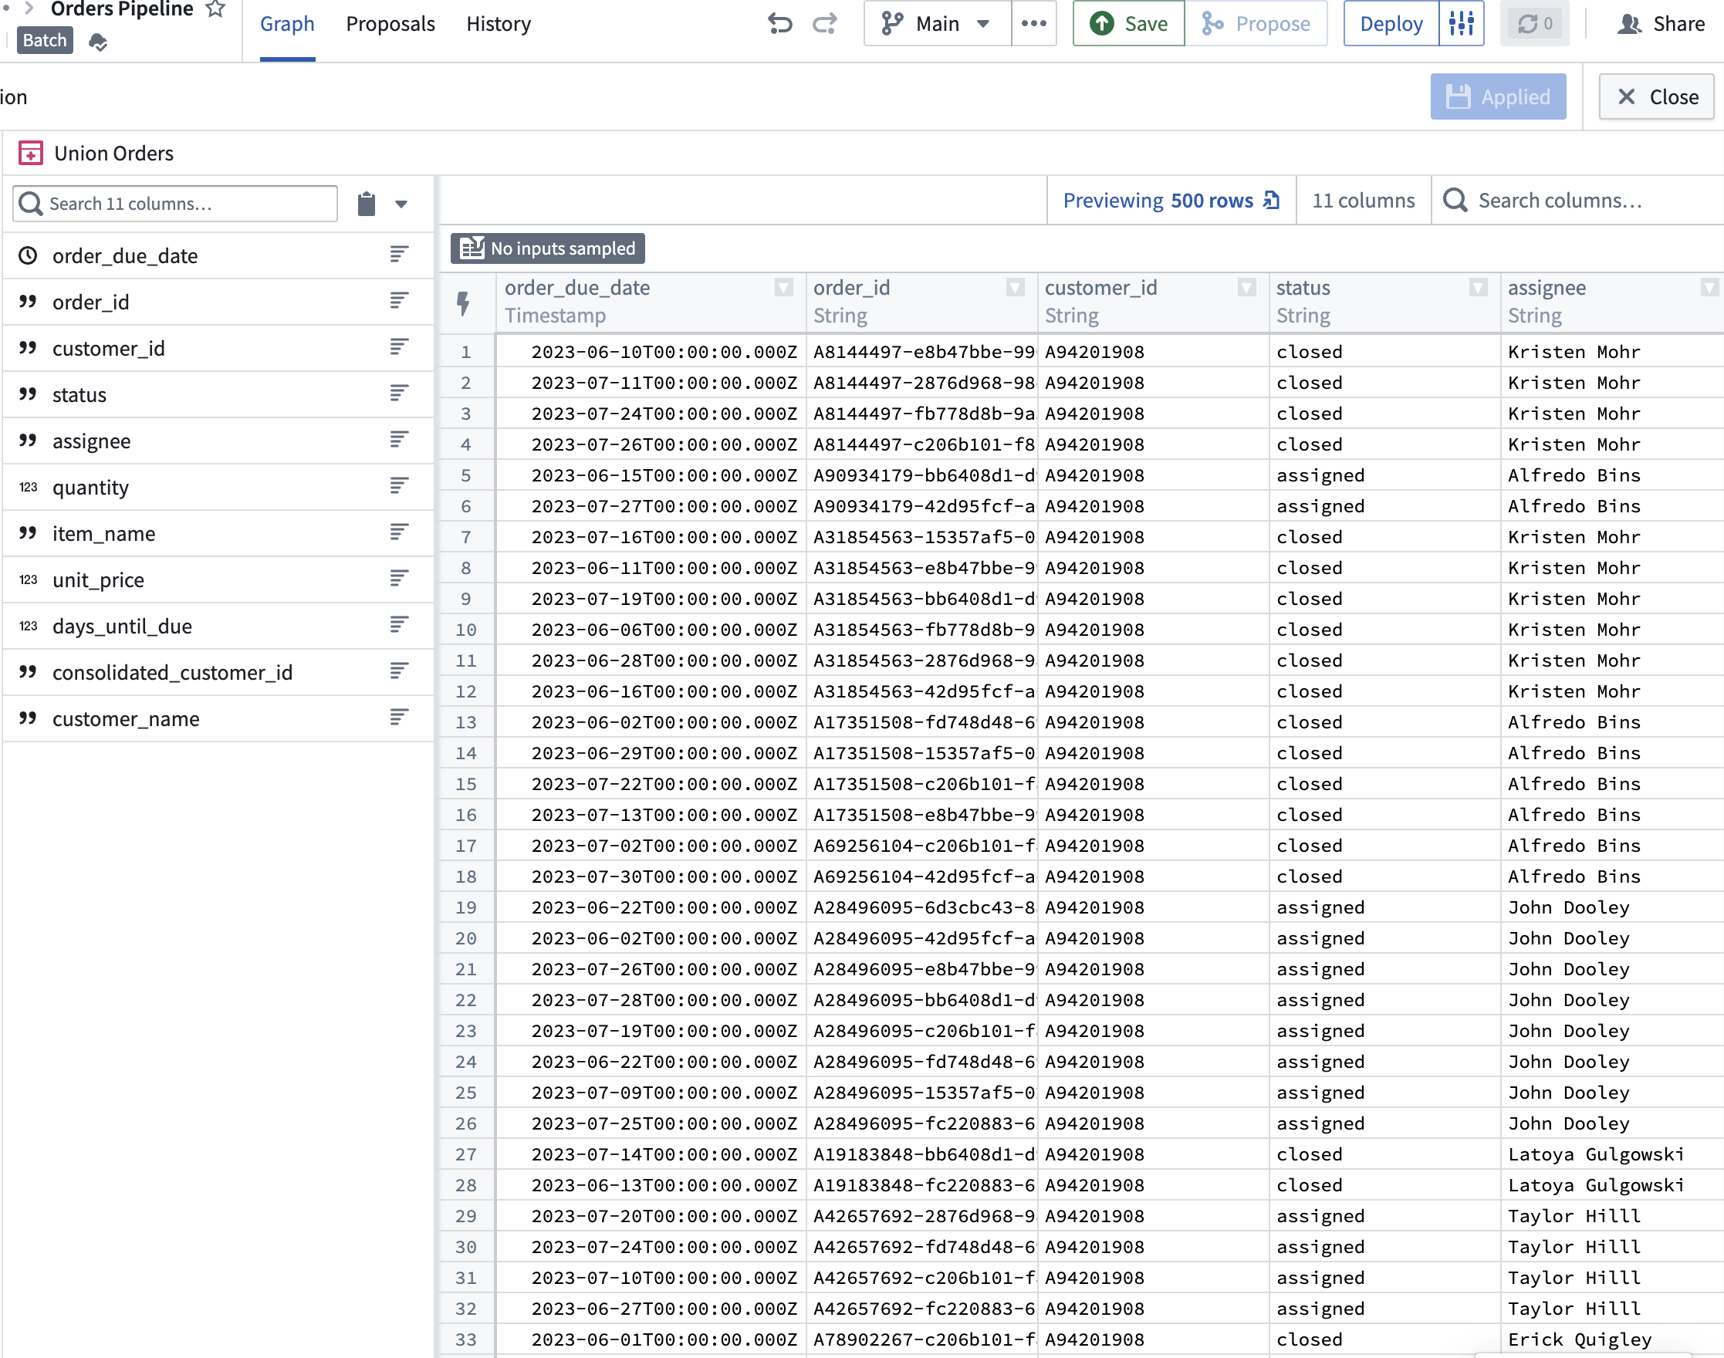The image size is (1724, 1358).
Task: Click the green Save button
Action: click(1127, 24)
